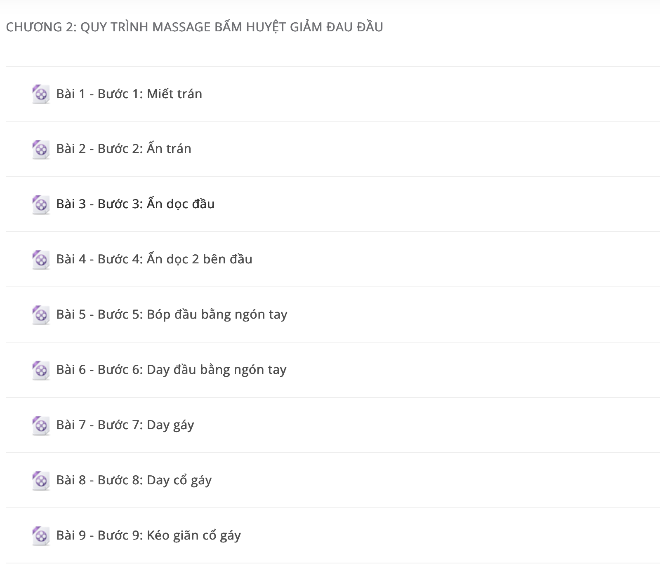Click the video icon beside Bài 2
This screenshot has height=568, width=660.
tap(41, 149)
